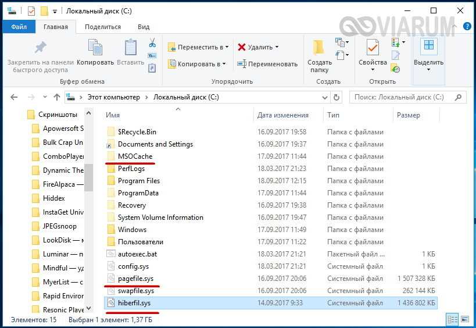This screenshot has height=328, width=476.
Task: Select swapfile.sys file
Action: pos(135,291)
